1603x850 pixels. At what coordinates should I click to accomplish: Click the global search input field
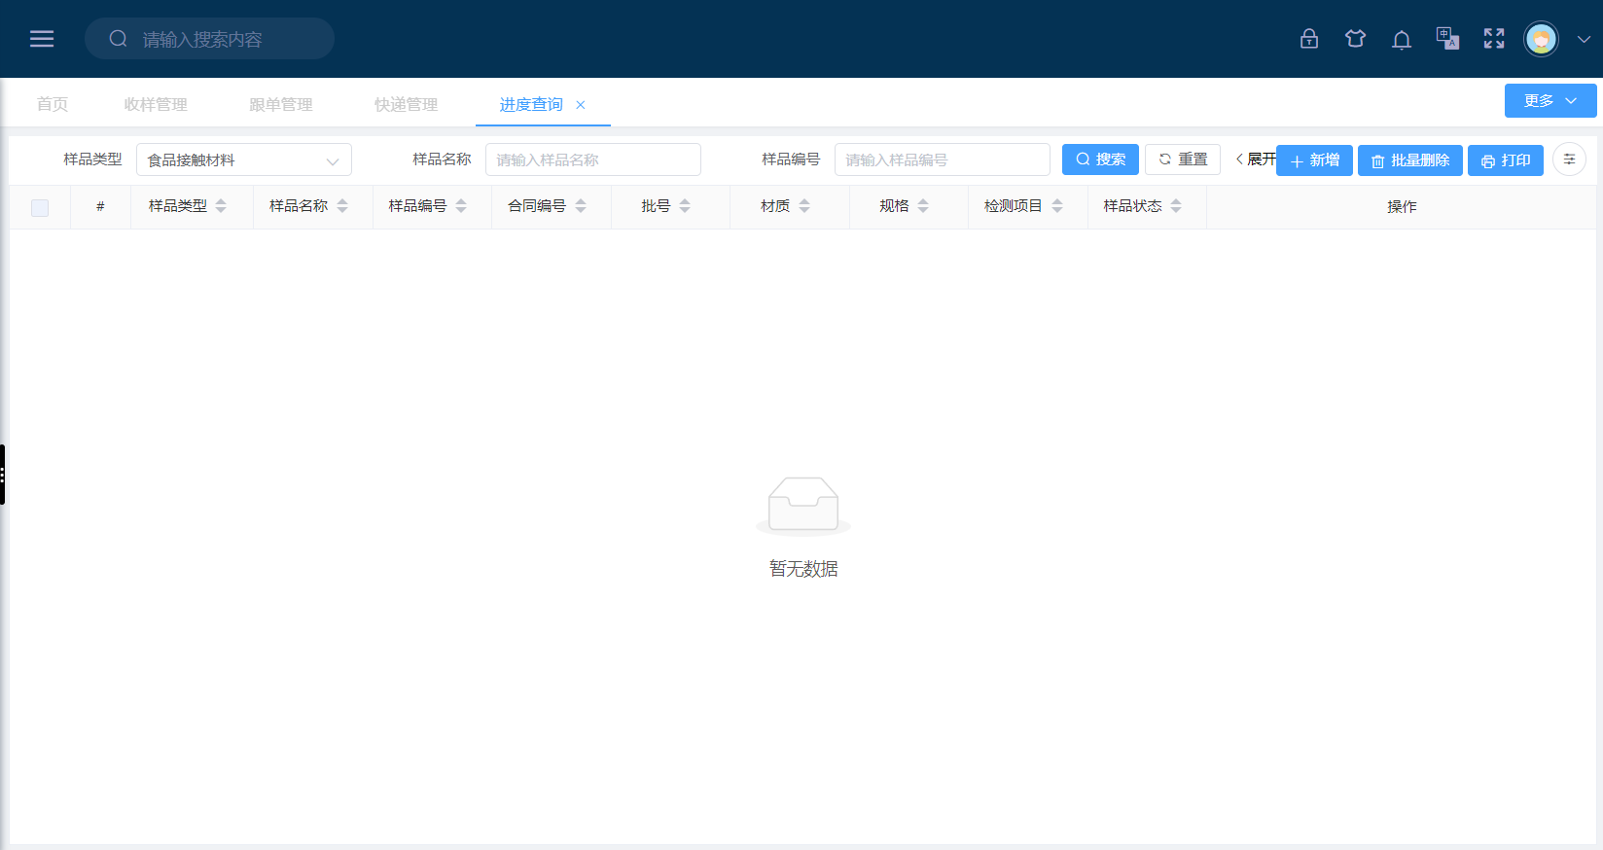tap(209, 39)
